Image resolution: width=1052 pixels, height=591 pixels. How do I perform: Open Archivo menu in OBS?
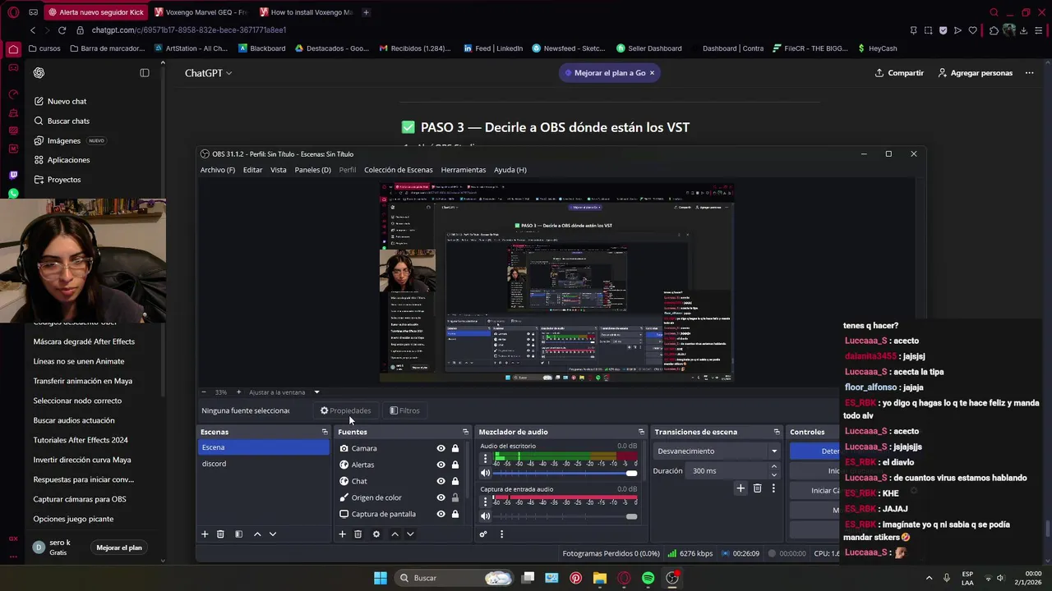tap(218, 170)
